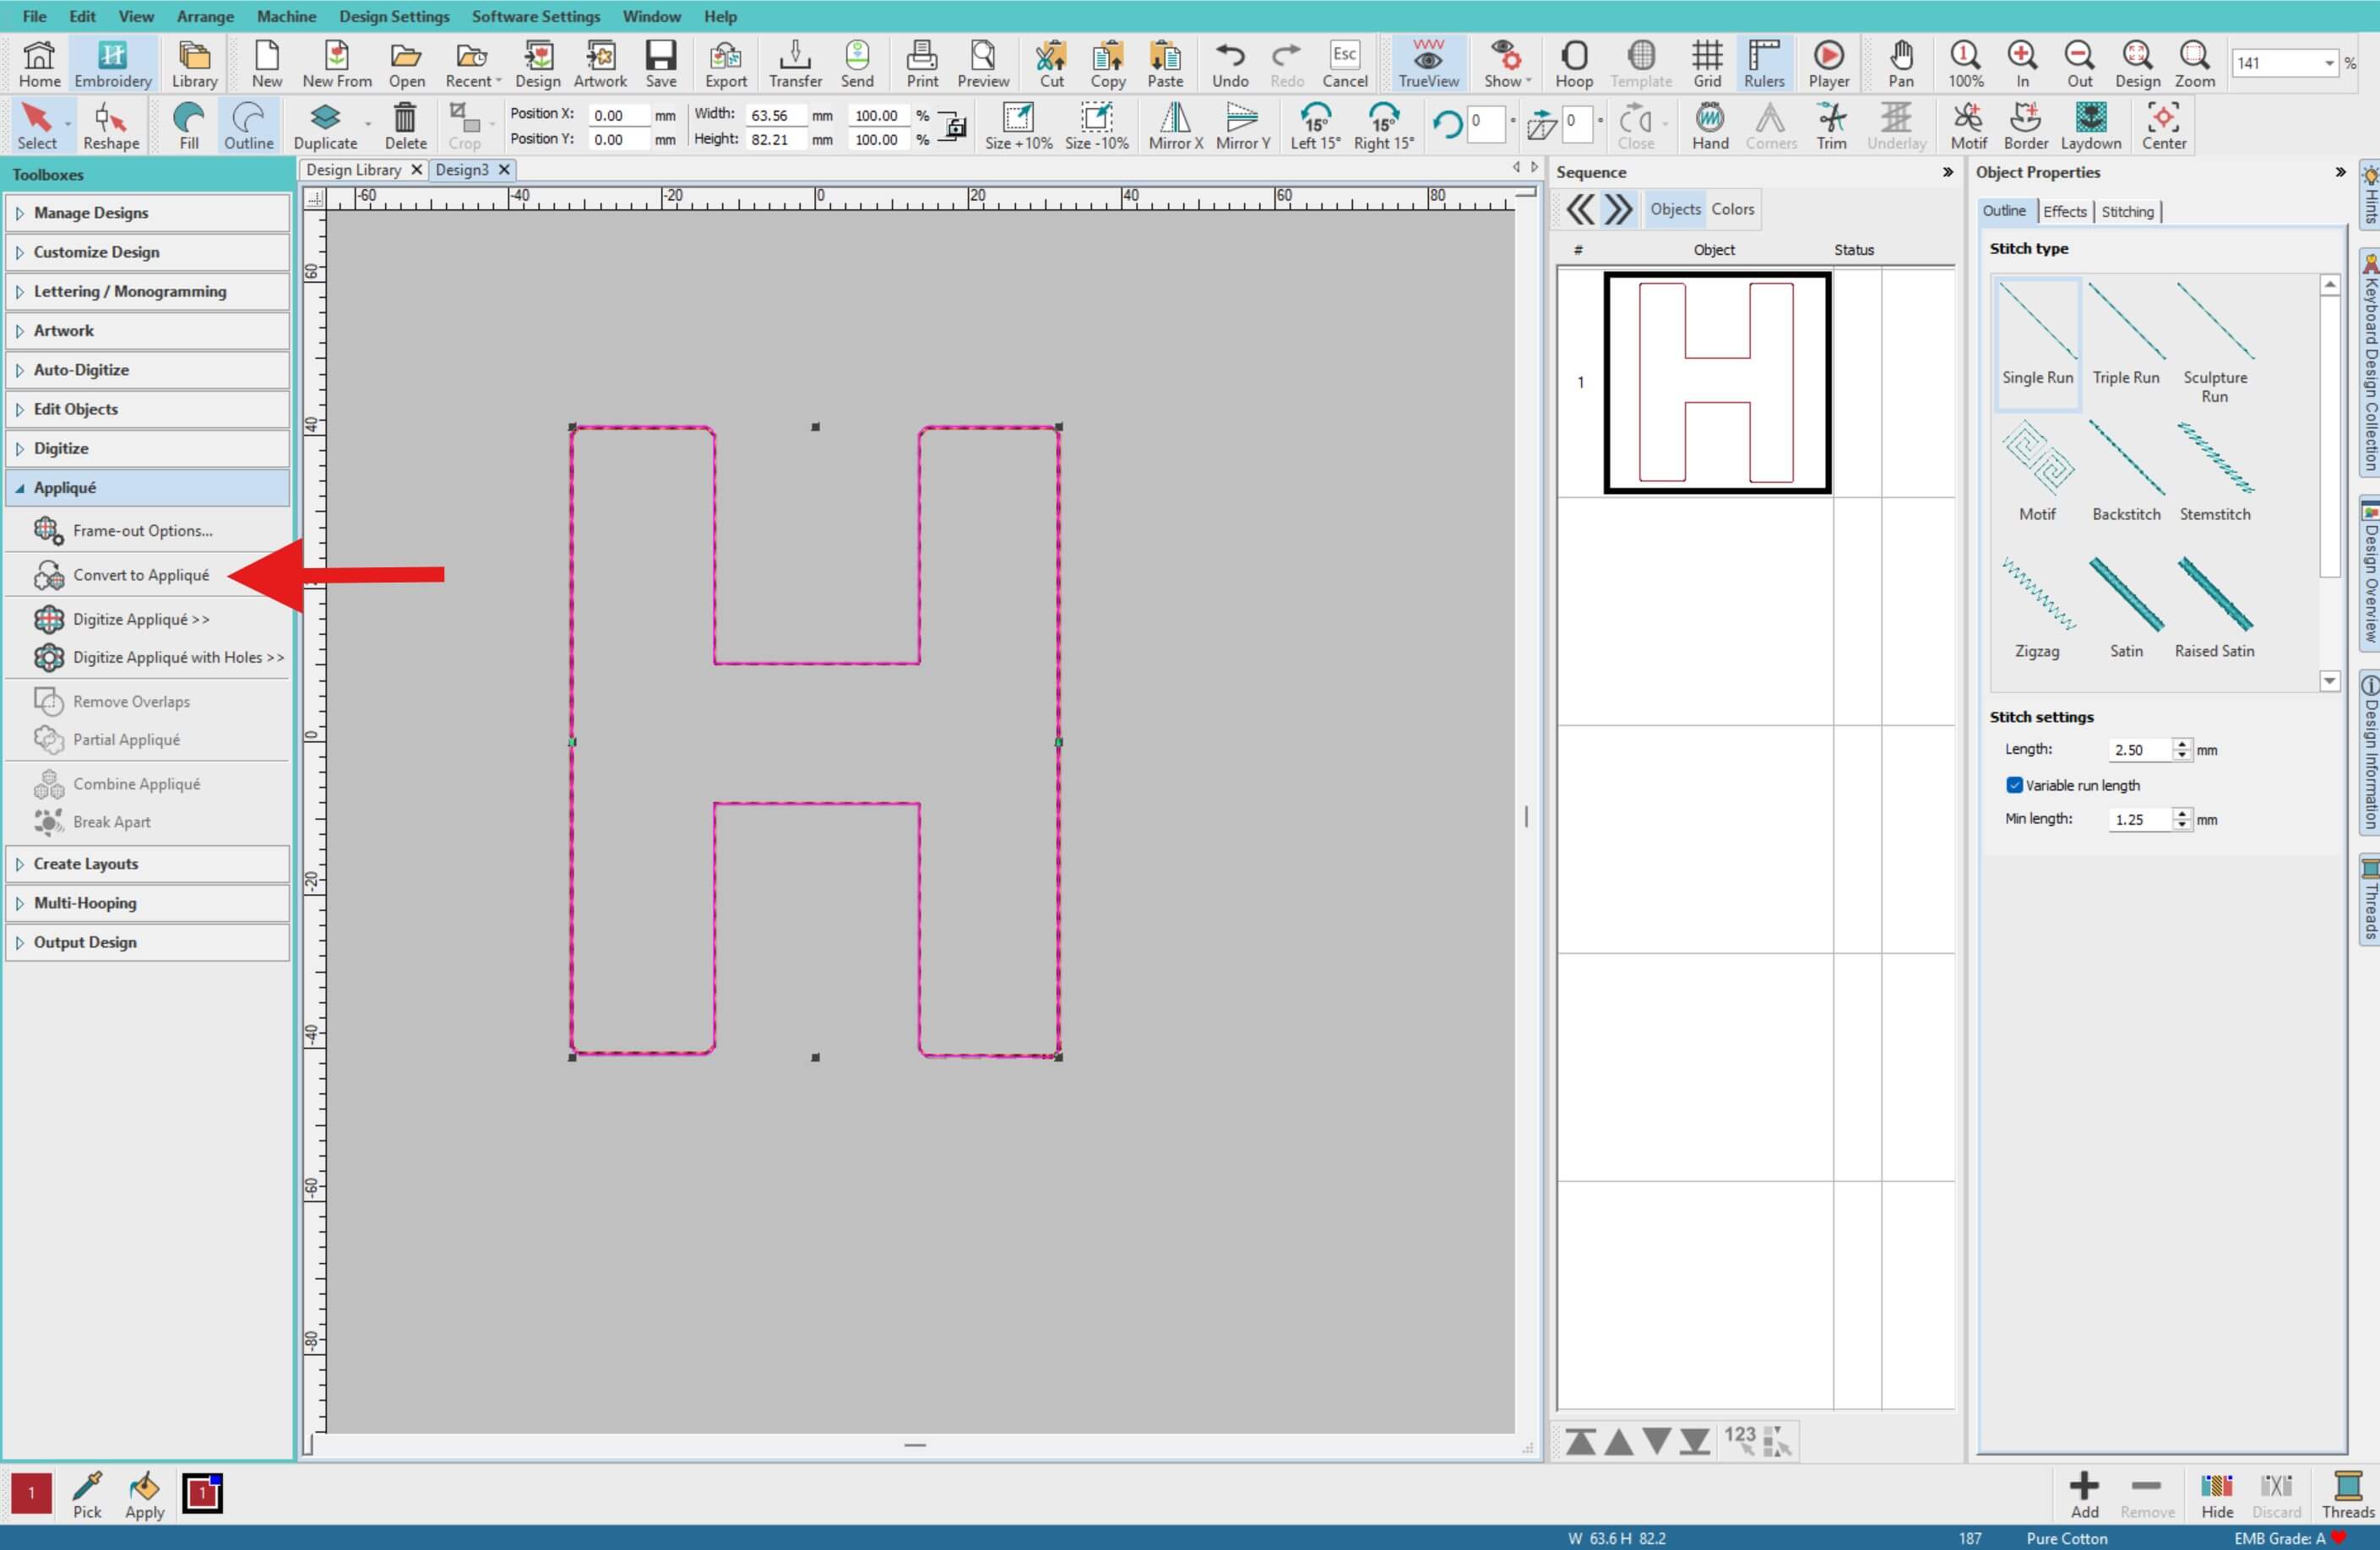Expand the Create Layouts toolbox
The height and width of the screenshot is (1550, 2380).
pyautogui.click(x=148, y=864)
